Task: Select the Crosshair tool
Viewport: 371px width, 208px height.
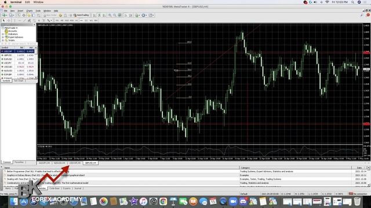Action: [9, 21]
